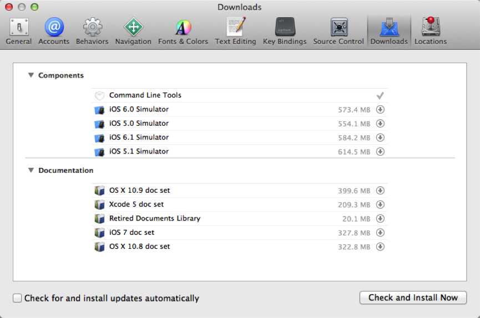Click Check and Install Now button
The width and height of the screenshot is (480, 318).
tap(413, 298)
